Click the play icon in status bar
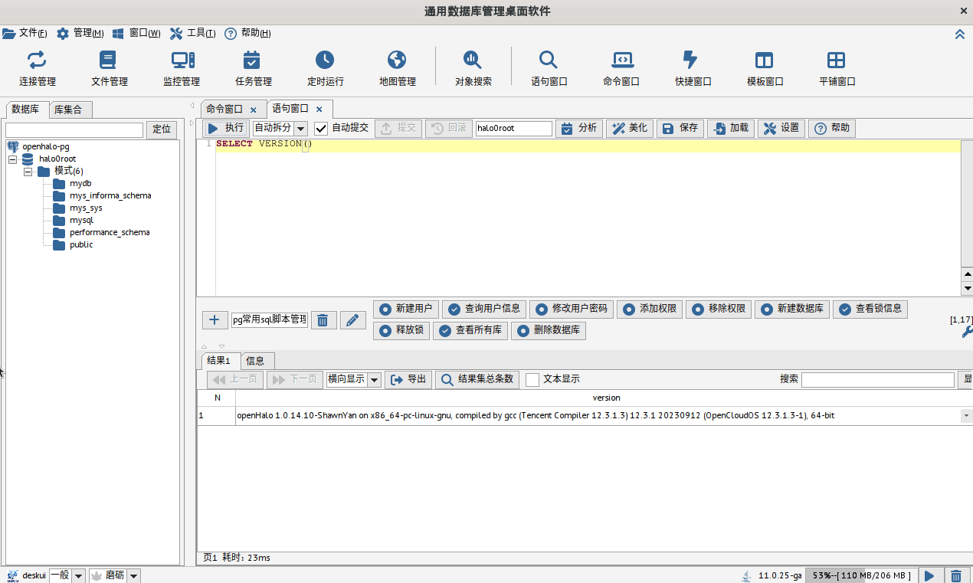Screen dimensions: 973x583 pos(929,575)
